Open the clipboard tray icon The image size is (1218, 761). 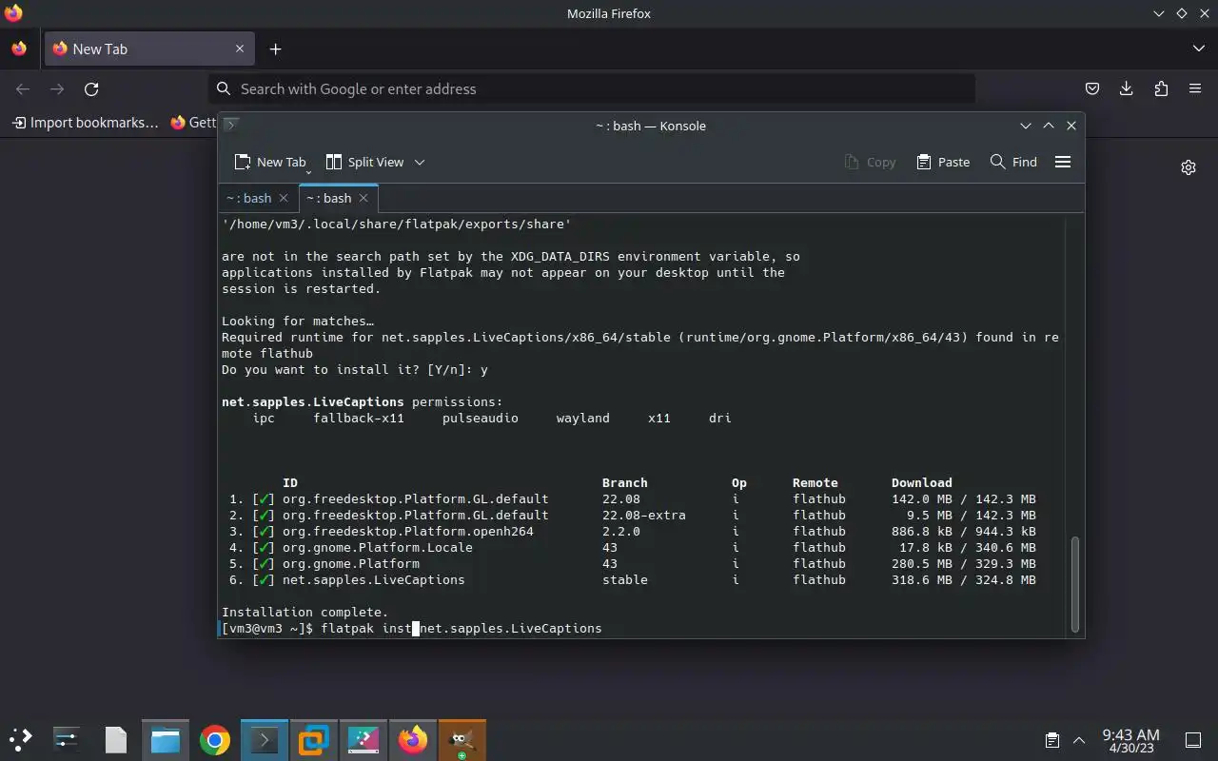tap(1052, 740)
